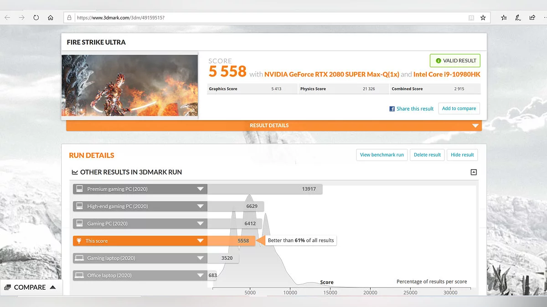
Task: Collapse the Other Results in 3DMark Run section
Action: point(474,172)
